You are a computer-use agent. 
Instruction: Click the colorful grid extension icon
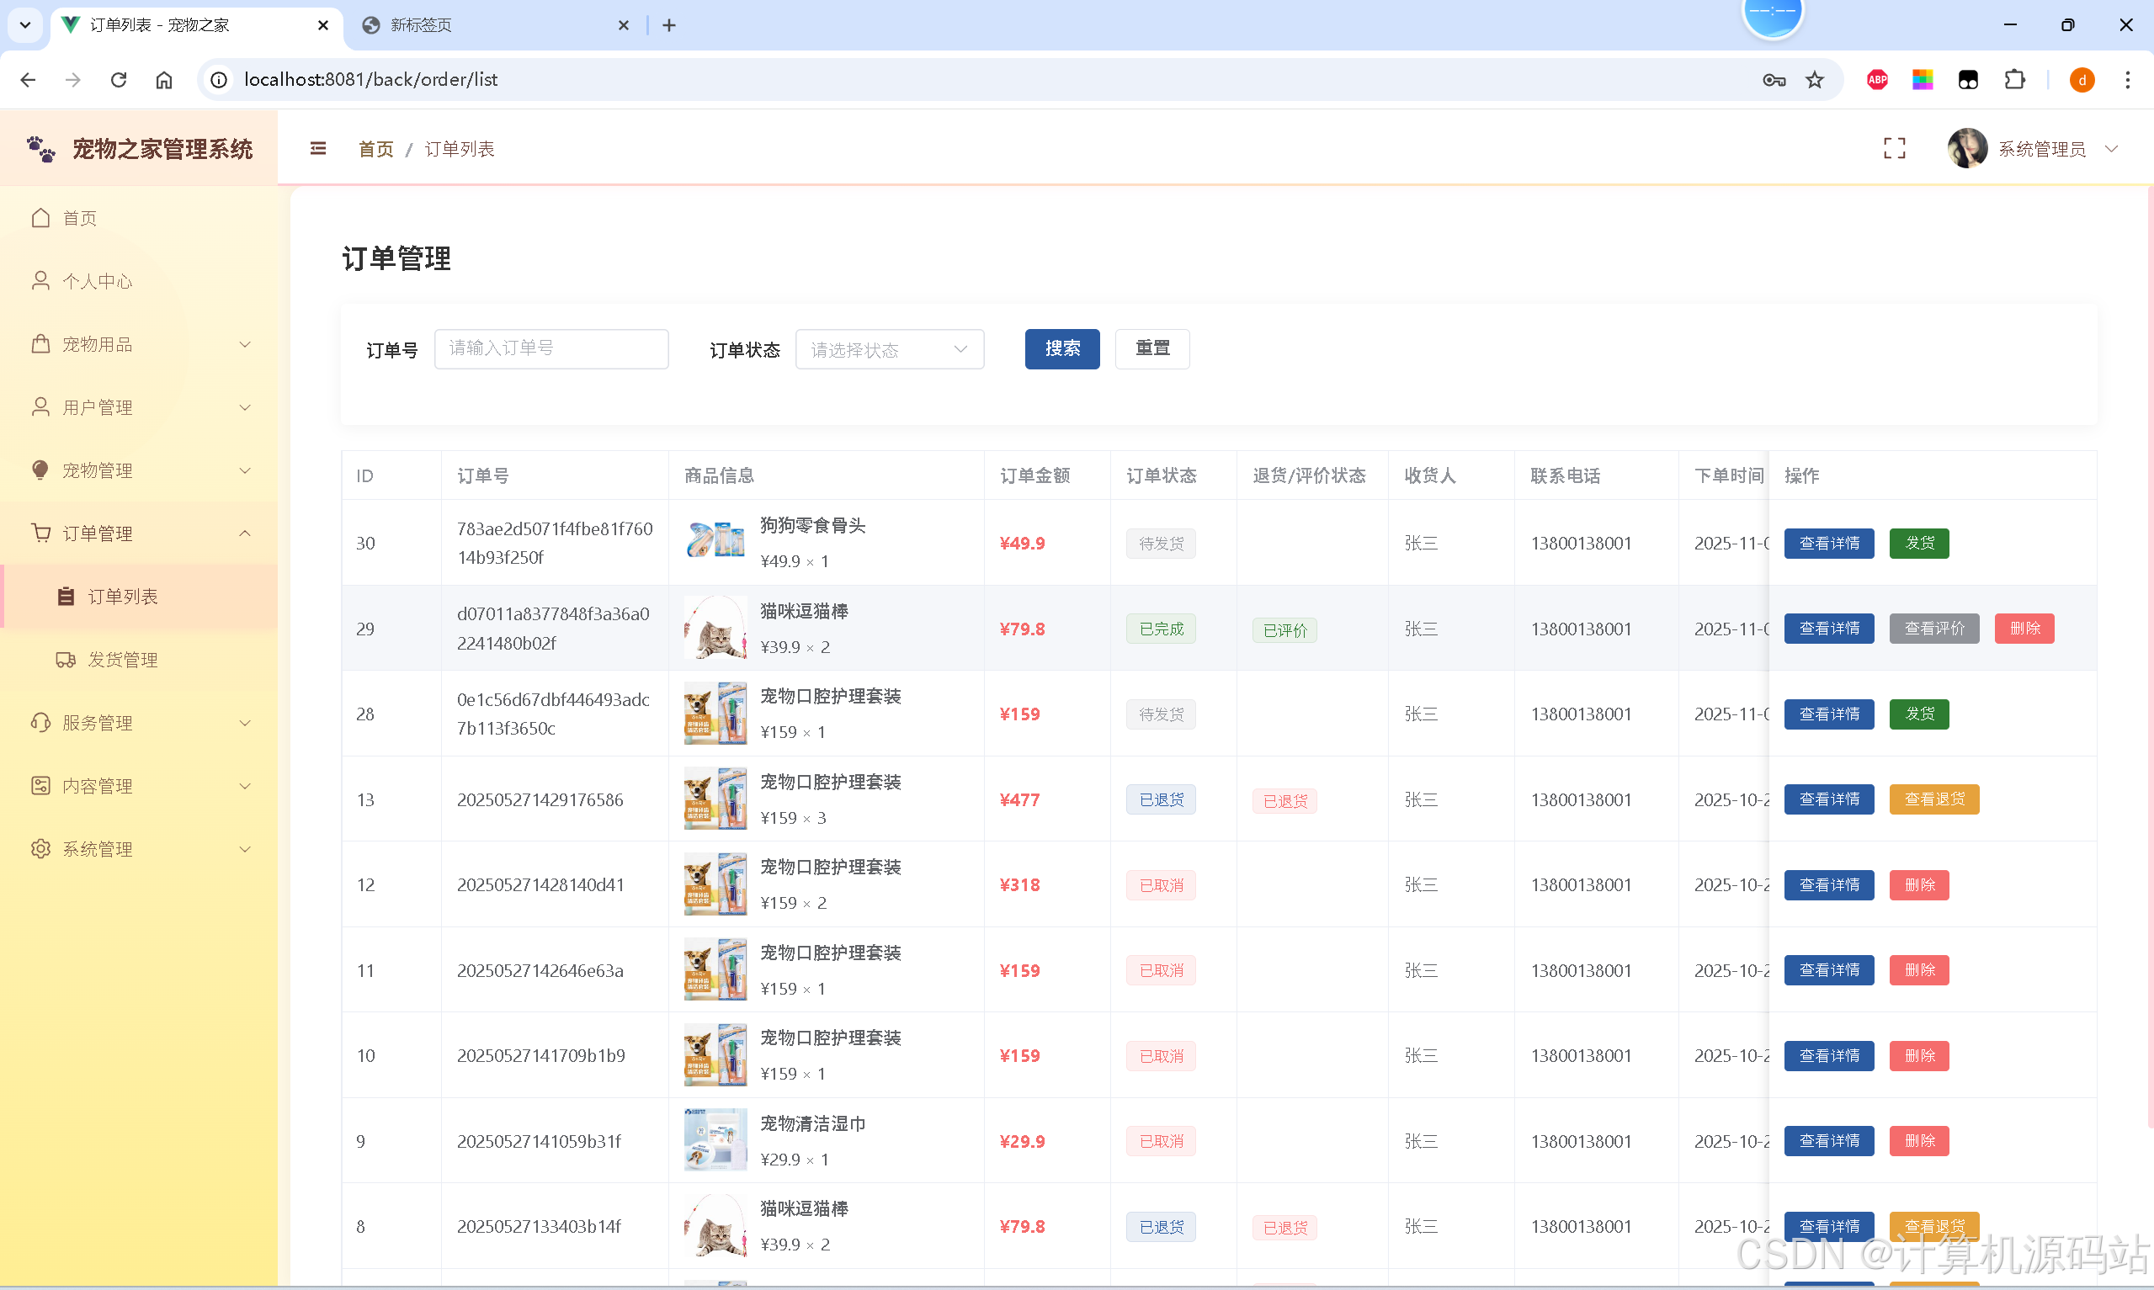click(1923, 80)
